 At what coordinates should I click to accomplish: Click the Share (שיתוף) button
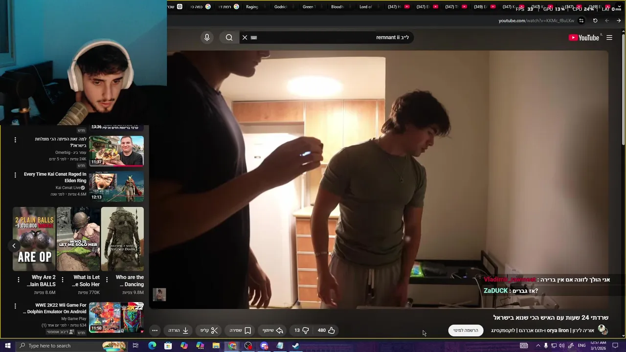tap(273, 330)
